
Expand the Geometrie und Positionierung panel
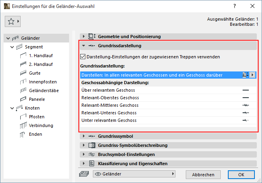(x=83, y=37)
